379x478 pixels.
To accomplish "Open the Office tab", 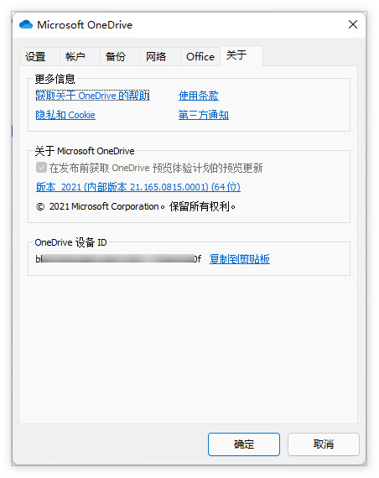I will click(x=200, y=56).
